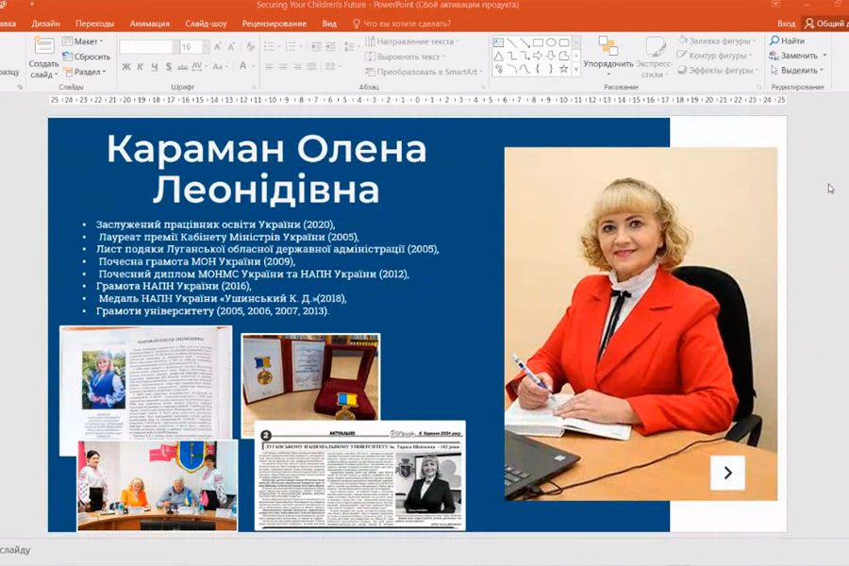The image size is (849, 566).
Task: Click the Упорядочить arrange icon
Action: [608, 46]
